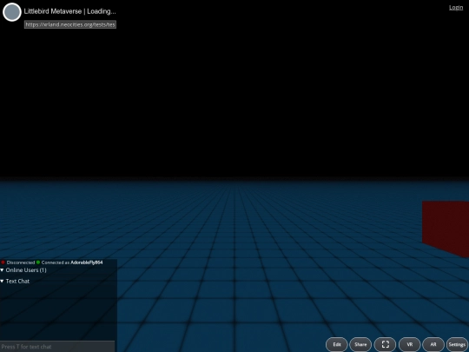
Task: Click the username AdorableFly864
Action: pyautogui.click(x=87, y=262)
